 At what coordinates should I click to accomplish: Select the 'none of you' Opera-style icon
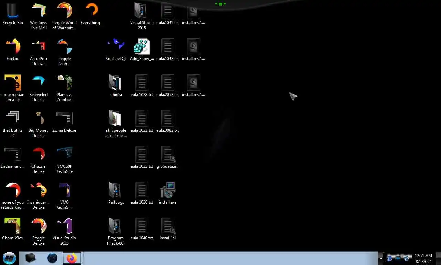[x=13, y=196]
